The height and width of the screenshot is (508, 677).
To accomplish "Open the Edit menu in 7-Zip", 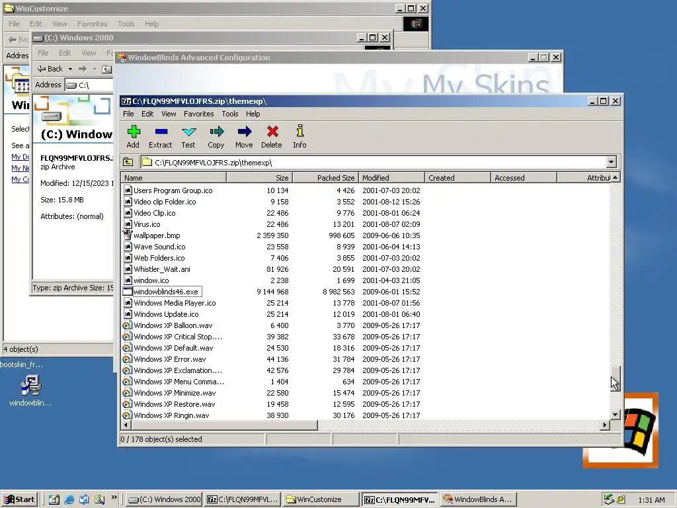I will [147, 114].
